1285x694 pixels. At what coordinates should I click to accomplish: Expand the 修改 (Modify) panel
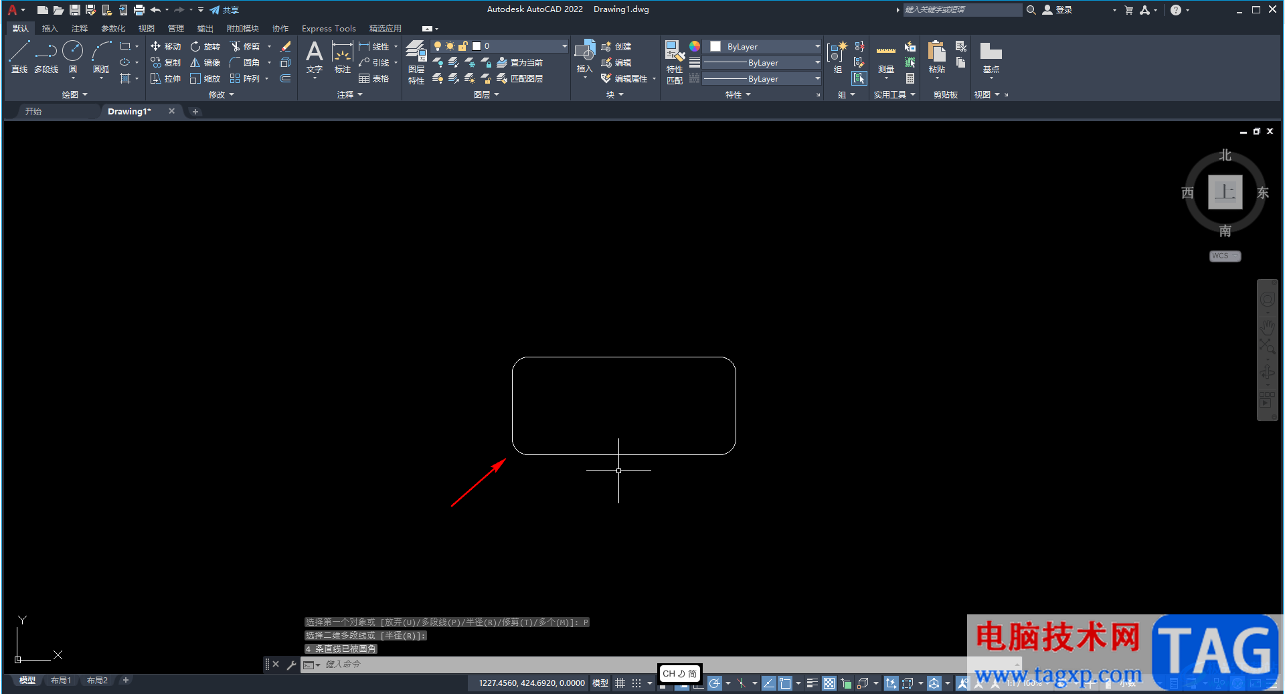click(222, 94)
